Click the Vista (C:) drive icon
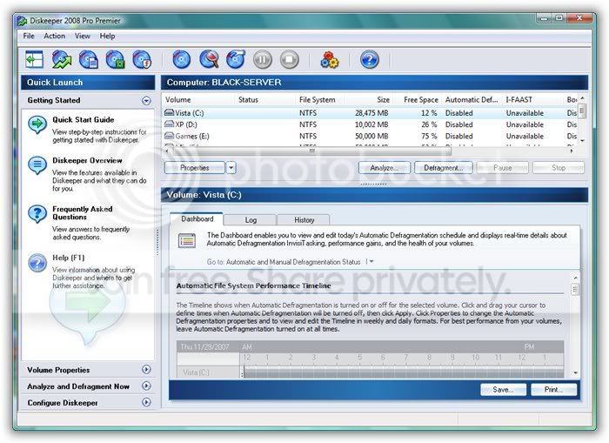 pos(169,112)
